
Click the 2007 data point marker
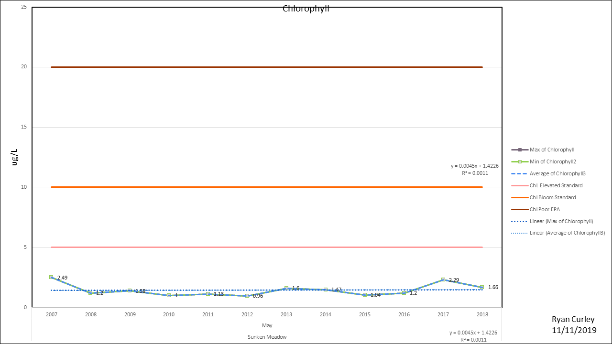(51, 277)
